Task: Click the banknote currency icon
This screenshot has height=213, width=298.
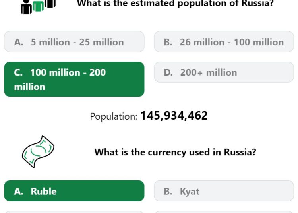Action: [x=38, y=151]
